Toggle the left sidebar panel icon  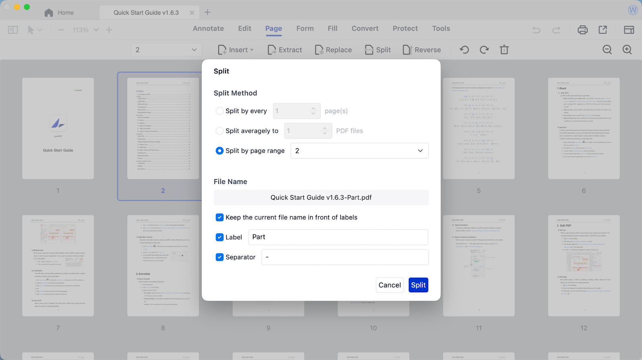click(13, 30)
